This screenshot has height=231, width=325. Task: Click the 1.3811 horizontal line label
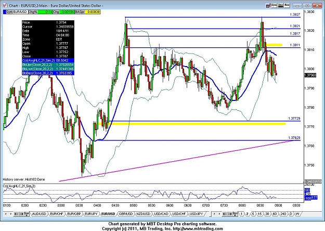point(295,45)
